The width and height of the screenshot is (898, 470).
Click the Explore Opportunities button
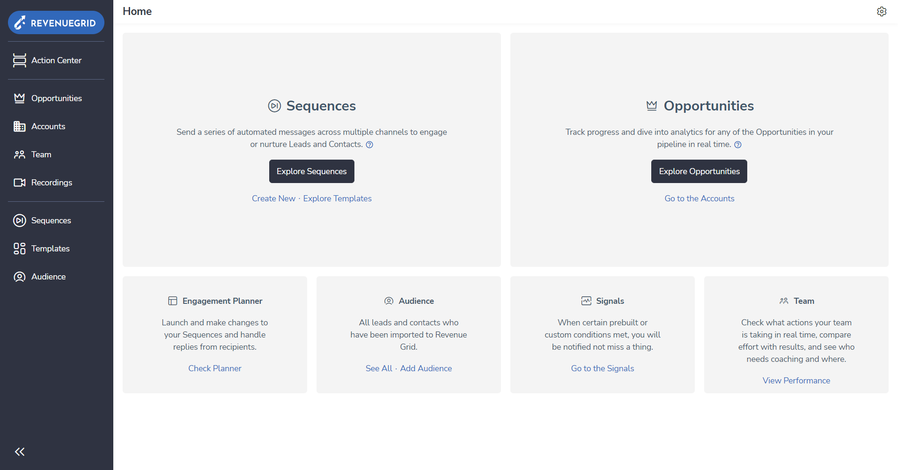click(699, 171)
